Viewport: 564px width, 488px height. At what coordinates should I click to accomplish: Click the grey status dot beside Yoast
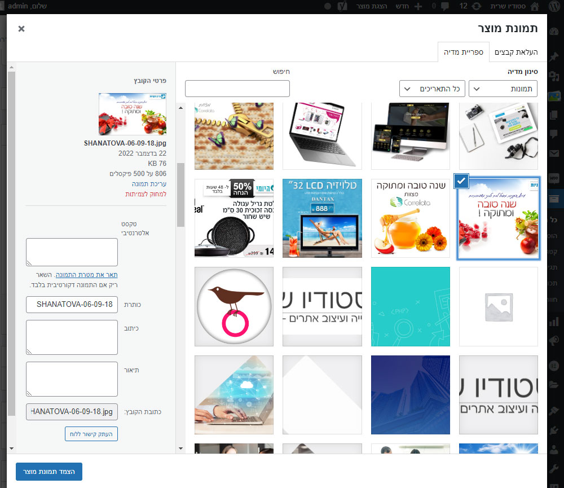(x=328, y=6)
